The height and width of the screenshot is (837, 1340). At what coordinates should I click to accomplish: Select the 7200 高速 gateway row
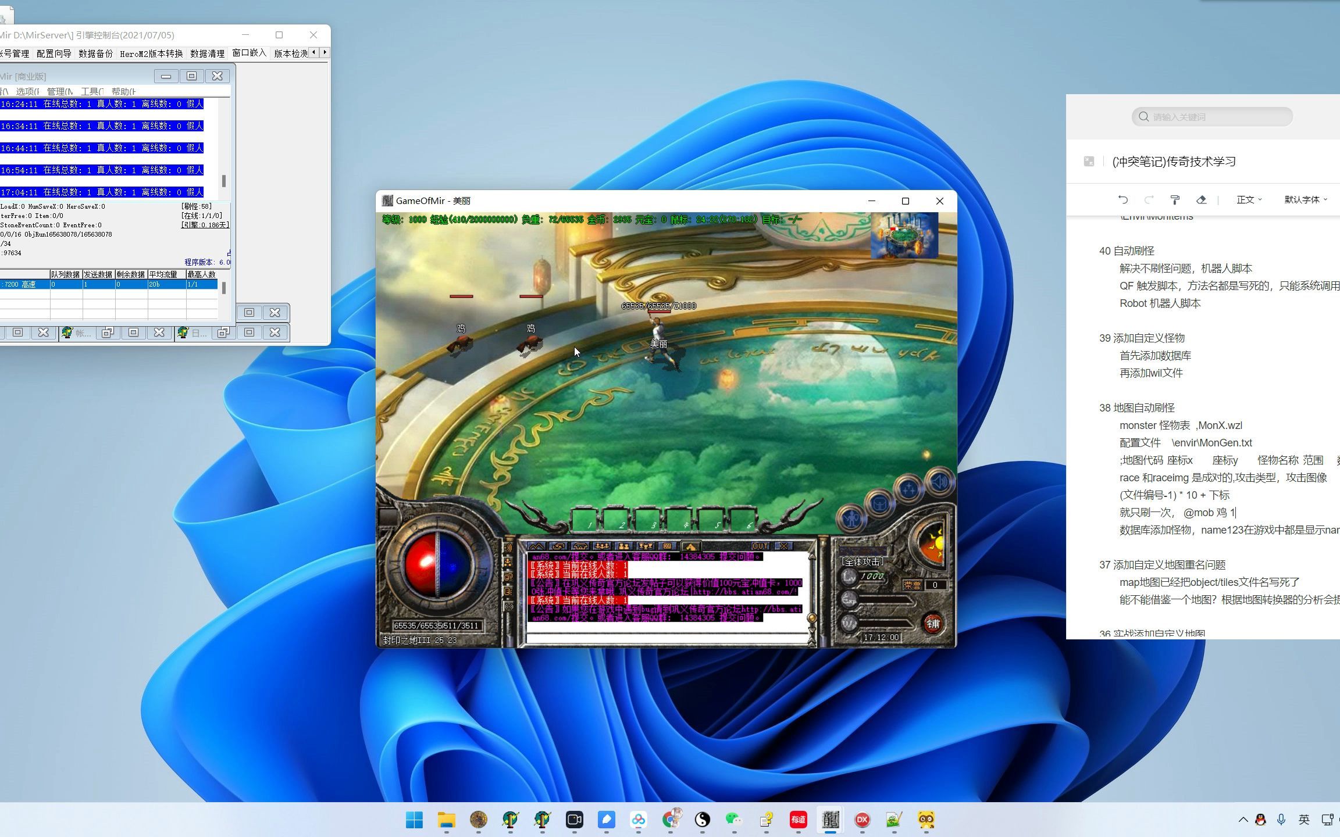[x=109, y=284]
